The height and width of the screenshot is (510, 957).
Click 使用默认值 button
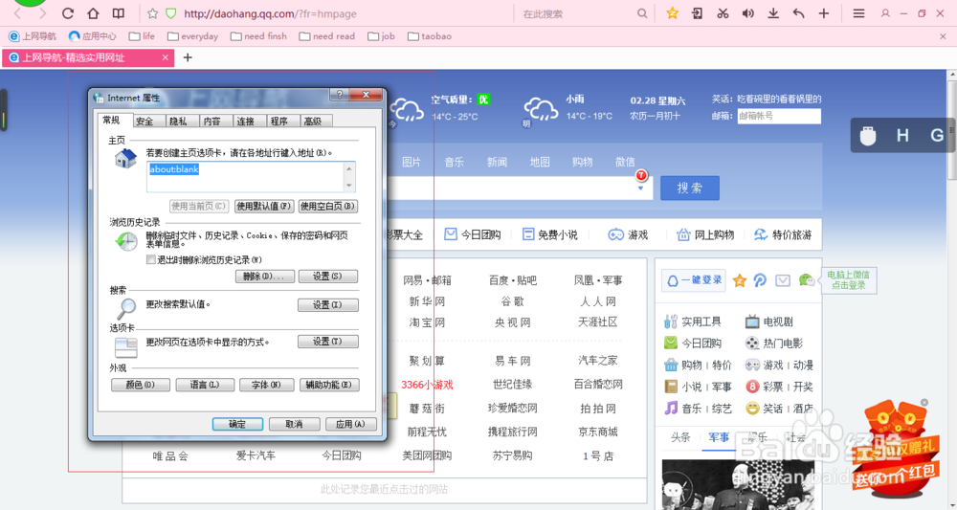pyautogui.click(x=264, y=206)
